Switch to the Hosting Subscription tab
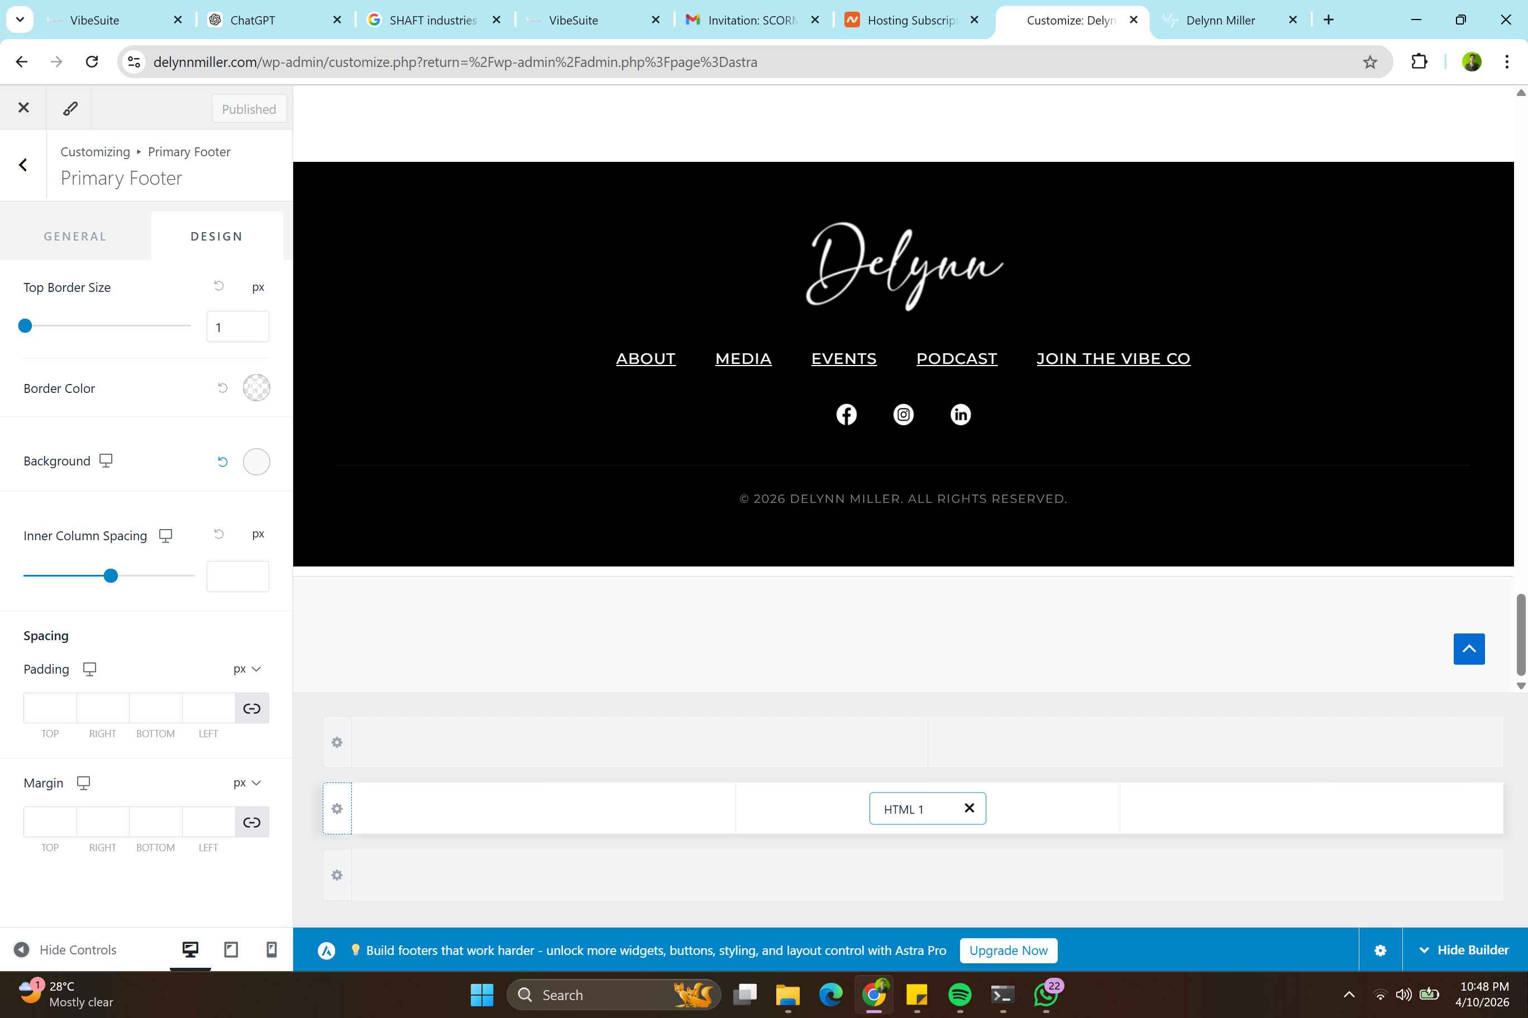Screen dimensions: 1528x1018 click(912, 20)
